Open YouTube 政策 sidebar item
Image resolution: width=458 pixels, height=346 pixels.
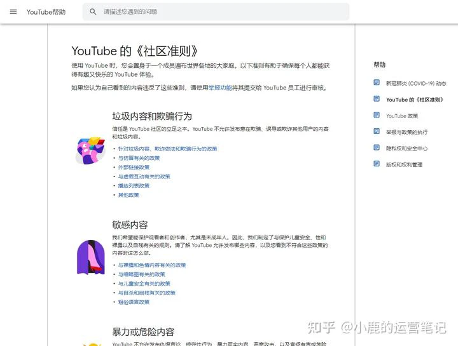click(402, 116)
